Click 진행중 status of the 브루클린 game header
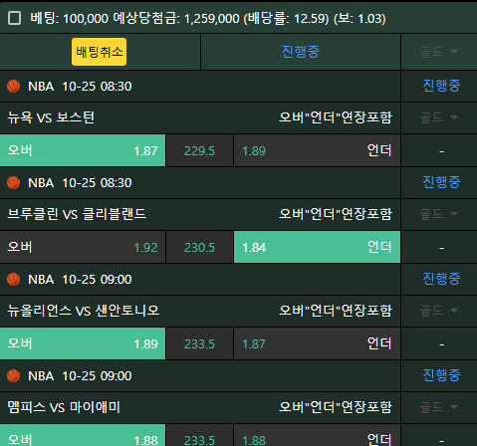Image resolution: width=477 pixels, height=446 pixels. point(441,182)
